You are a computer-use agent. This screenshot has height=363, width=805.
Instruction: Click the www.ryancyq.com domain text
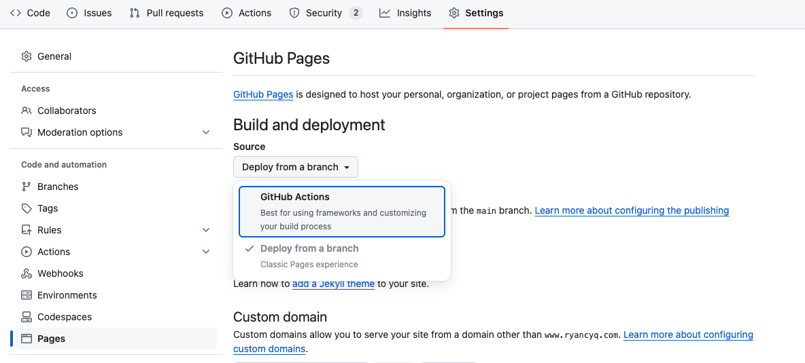pos(583,335)
